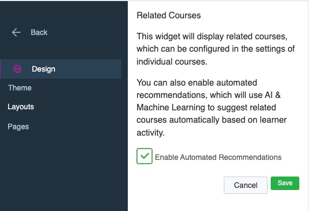This screenshot has width=309, height=211.
Task: Click the green checkmark icon in the checkbox
Action: click(145, 156)
